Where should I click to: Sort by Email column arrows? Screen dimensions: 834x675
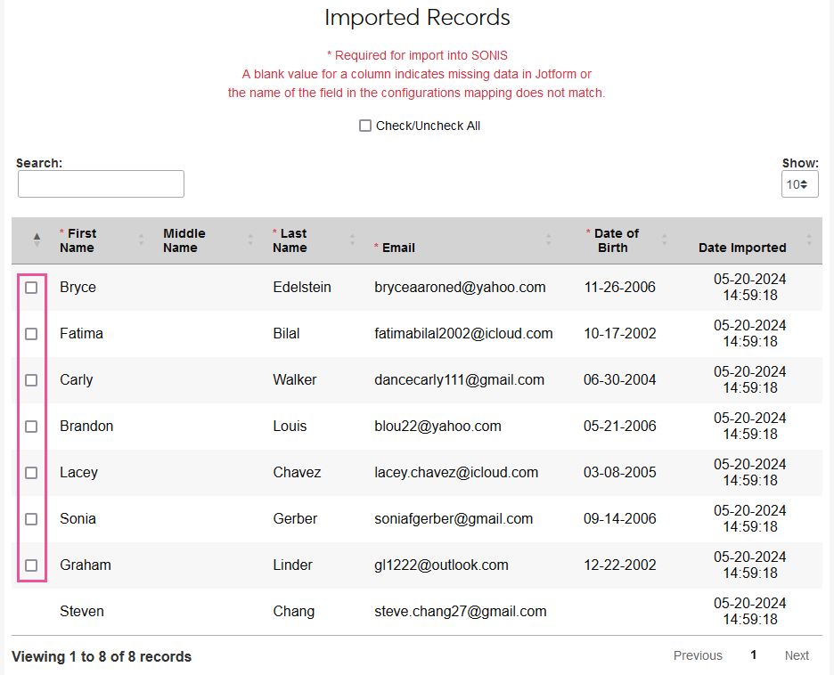(x=548, y=240)
